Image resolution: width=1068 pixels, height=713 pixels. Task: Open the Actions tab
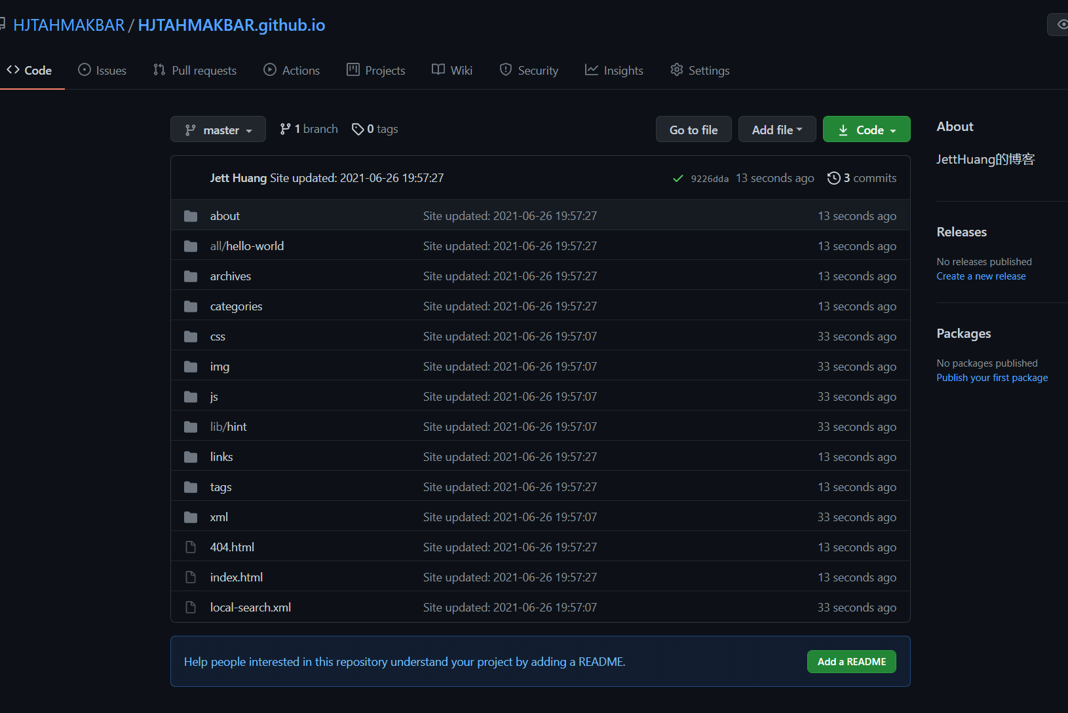292,71
